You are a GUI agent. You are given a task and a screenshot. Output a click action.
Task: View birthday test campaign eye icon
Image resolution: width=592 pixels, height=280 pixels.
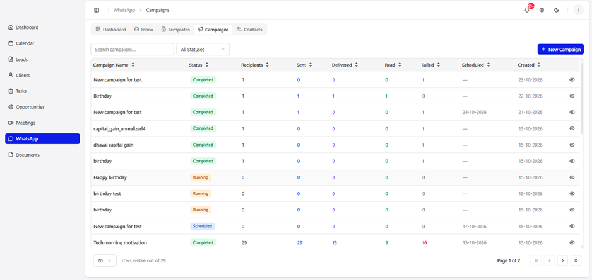572,193
